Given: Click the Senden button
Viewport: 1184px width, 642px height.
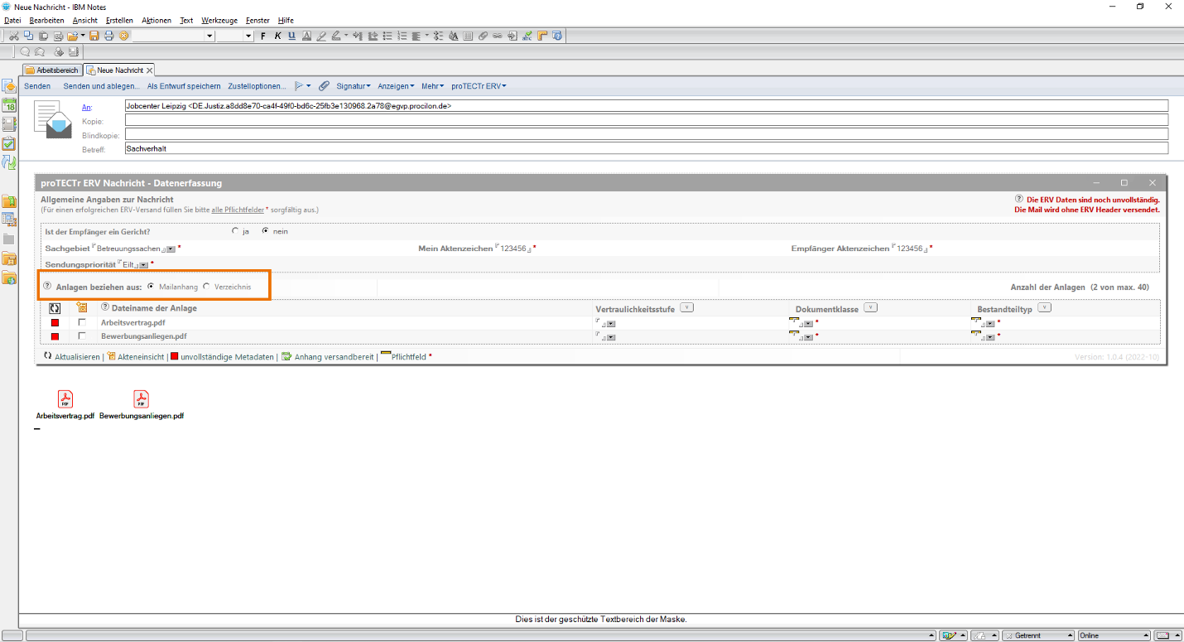Looking at the screenshot, I should [37, 86].
